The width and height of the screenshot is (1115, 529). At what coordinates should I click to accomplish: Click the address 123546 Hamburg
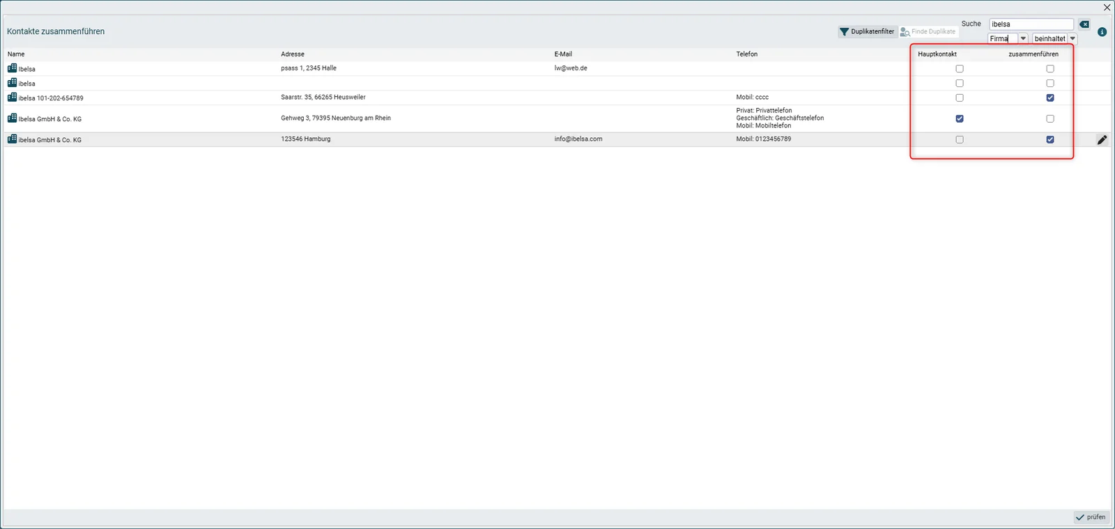[306, 139]
